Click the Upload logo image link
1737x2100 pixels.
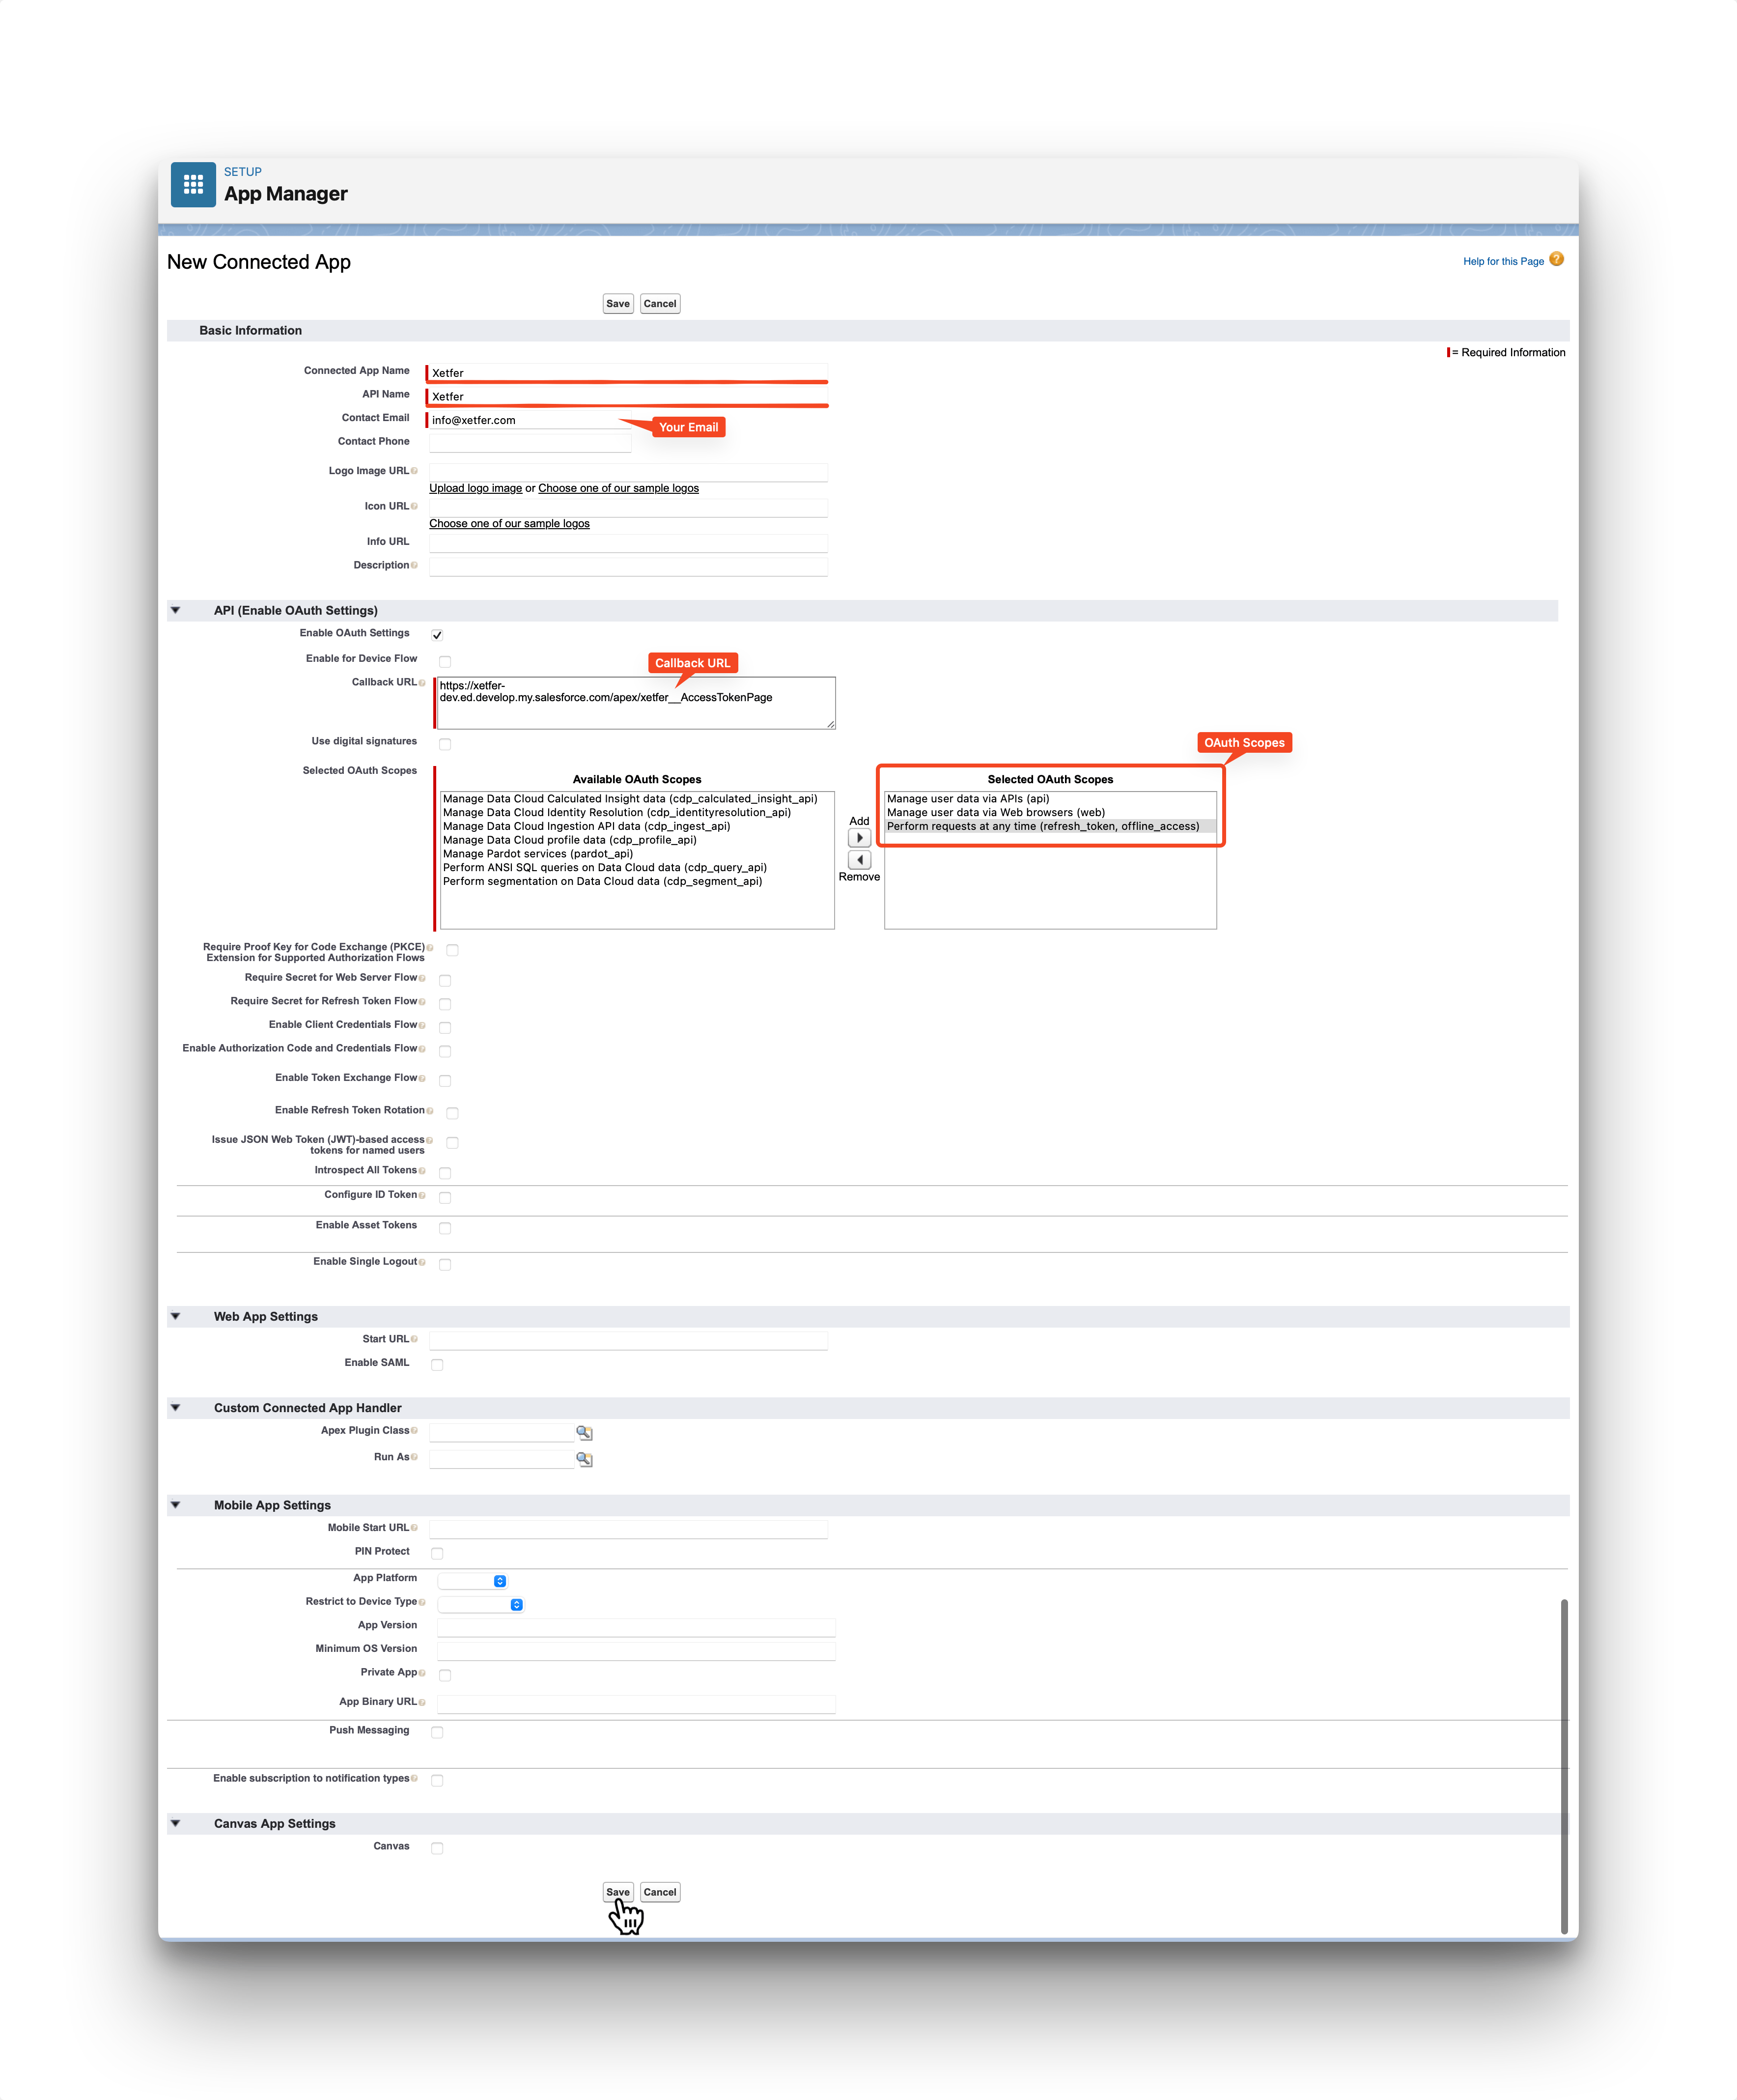click(x=475, y=488)
